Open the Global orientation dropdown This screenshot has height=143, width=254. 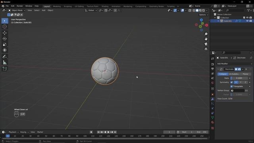[x=91, y=10]
